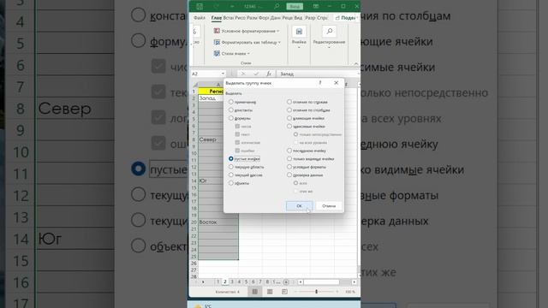Click the zoom in plus in status bar
548x308 pixels.
(337, 292)
